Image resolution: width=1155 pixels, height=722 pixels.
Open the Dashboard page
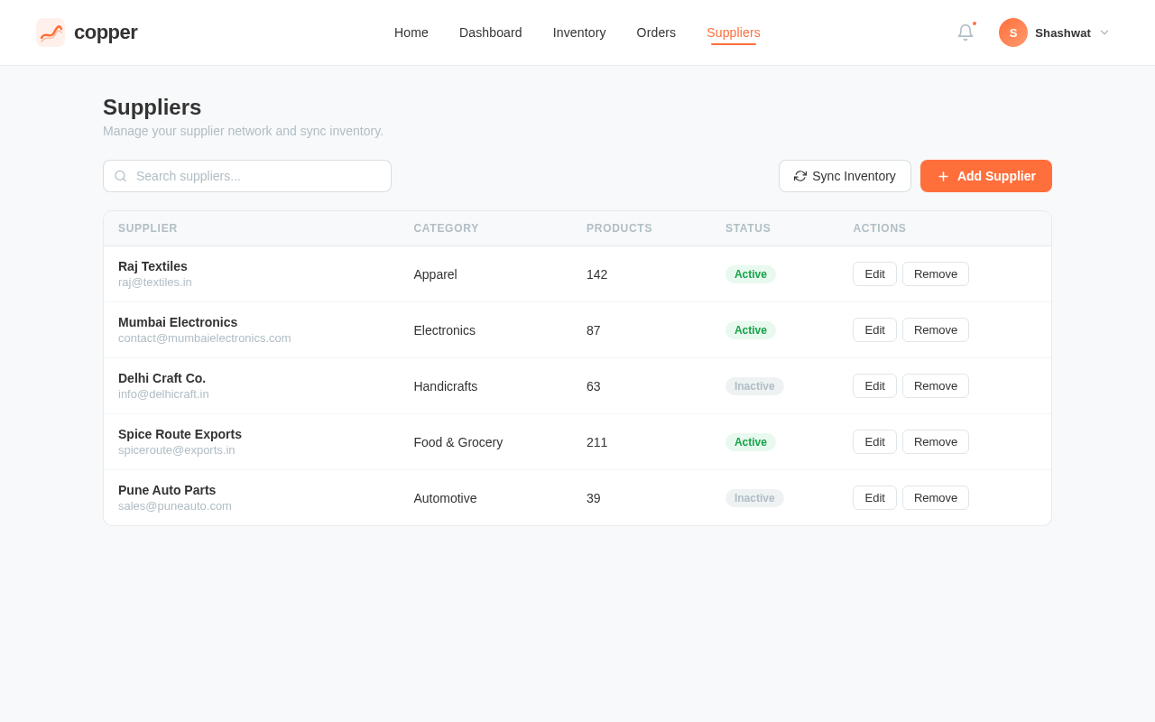point(491,32)
